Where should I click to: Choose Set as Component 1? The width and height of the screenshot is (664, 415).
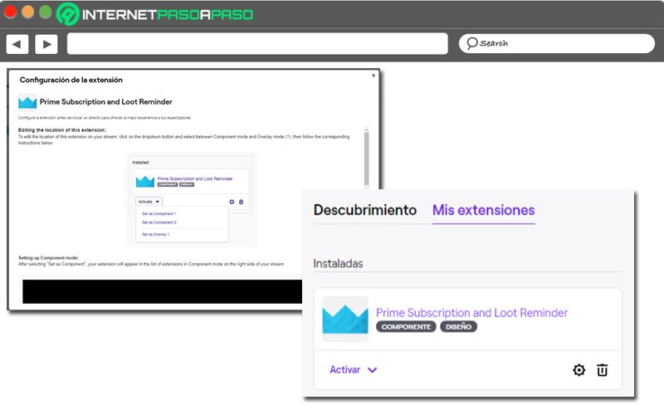[x=159, y=214]
